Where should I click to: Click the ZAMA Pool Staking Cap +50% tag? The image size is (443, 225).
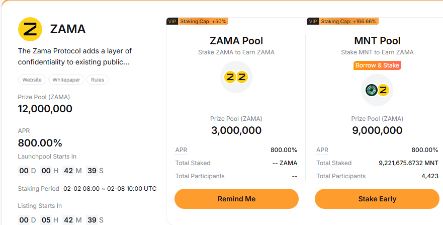[x=204, y=21]
